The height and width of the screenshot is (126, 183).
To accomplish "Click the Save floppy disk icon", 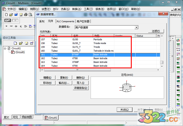I will click(21, 15).
